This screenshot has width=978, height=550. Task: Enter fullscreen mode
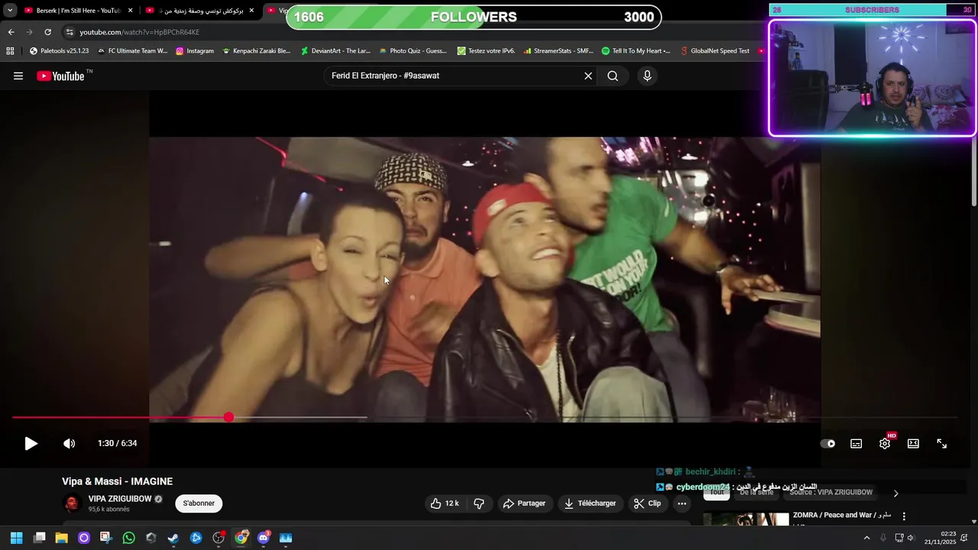pyautogui.click(x=942, y=443)
